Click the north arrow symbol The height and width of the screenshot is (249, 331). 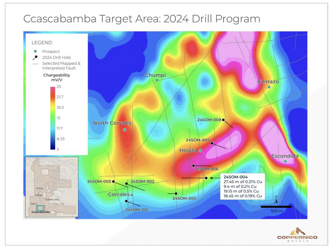[x=276, y=201]
